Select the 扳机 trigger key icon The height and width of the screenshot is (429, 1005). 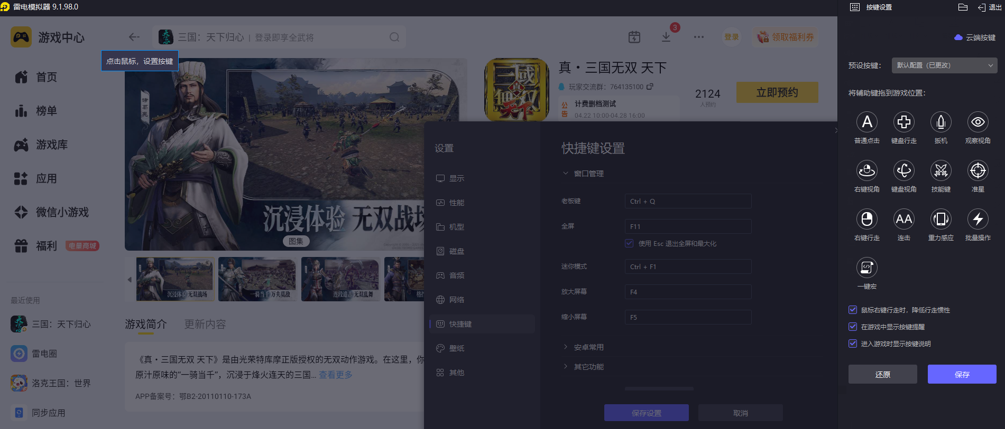[941, 122]
